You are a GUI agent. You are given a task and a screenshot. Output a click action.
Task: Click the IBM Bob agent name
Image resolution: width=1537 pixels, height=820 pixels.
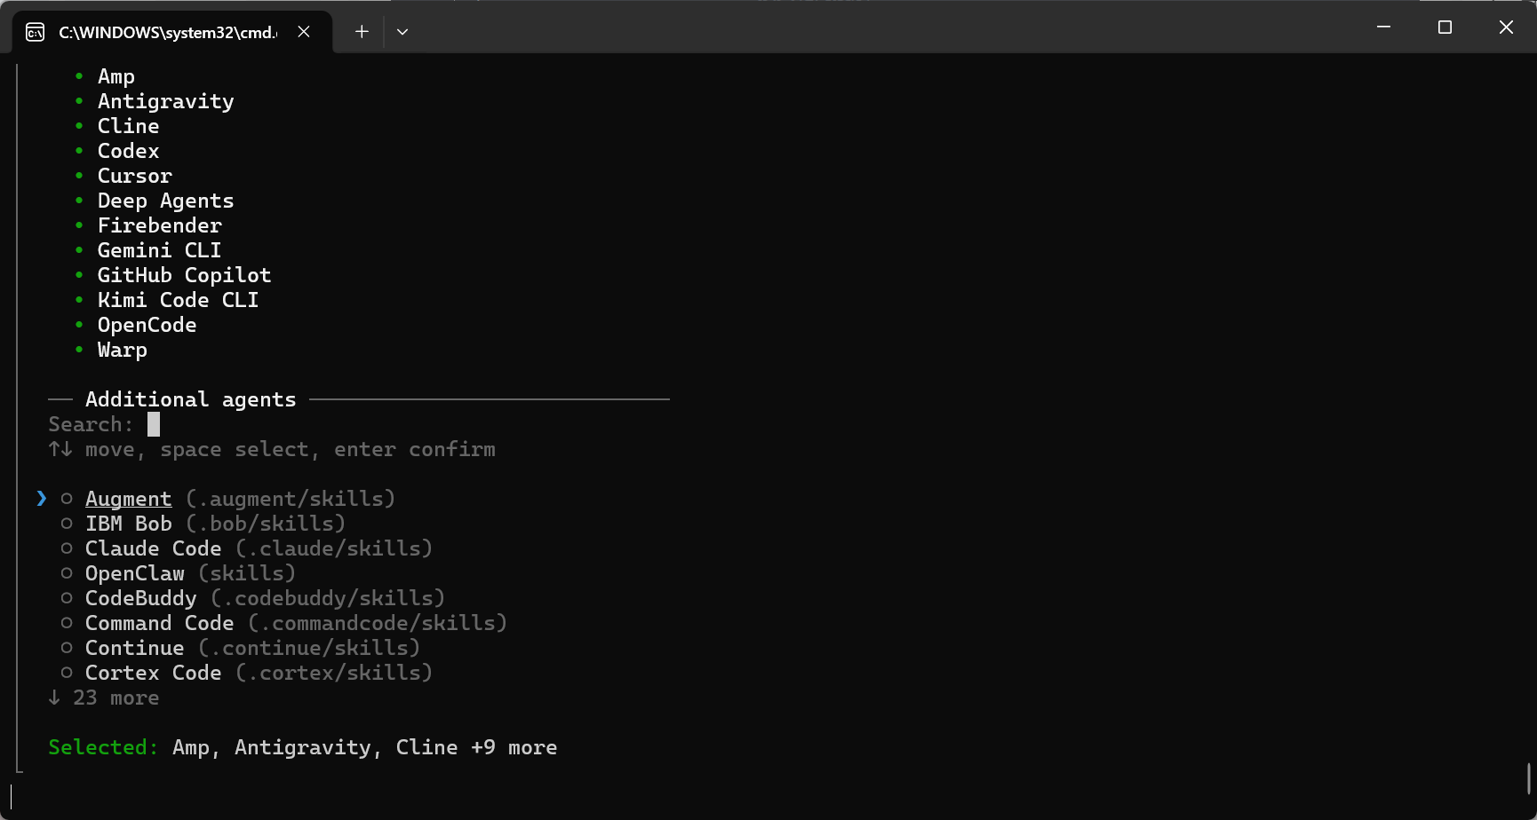click(x=129, y=524)
